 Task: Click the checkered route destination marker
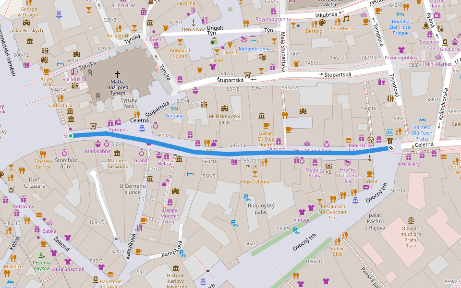point(391,148)
